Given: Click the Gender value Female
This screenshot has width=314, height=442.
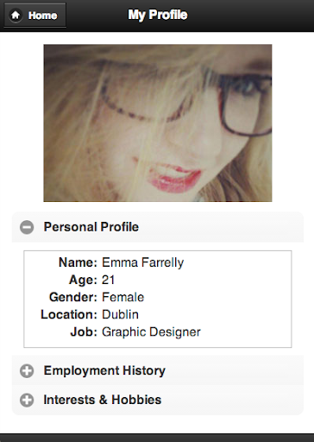Looking at the screenshot, I should click(x=123, y=297).
